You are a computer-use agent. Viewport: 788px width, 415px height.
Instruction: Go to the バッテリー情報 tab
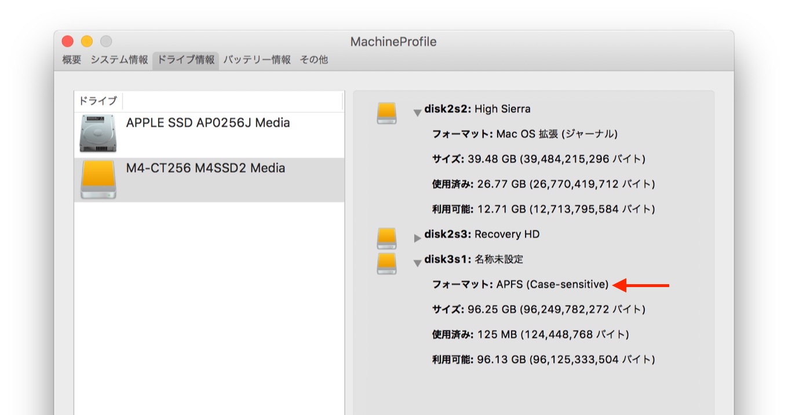pyautogui.click(x=257, y=60)
